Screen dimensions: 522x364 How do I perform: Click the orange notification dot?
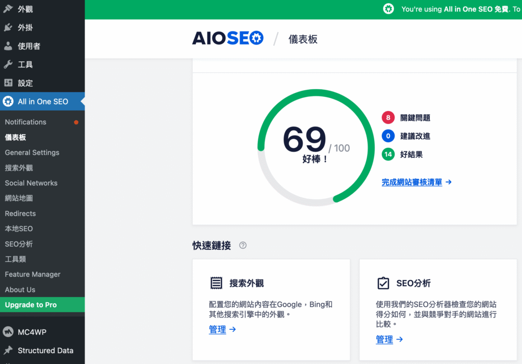pyautogui.click(x=76, y=122)
